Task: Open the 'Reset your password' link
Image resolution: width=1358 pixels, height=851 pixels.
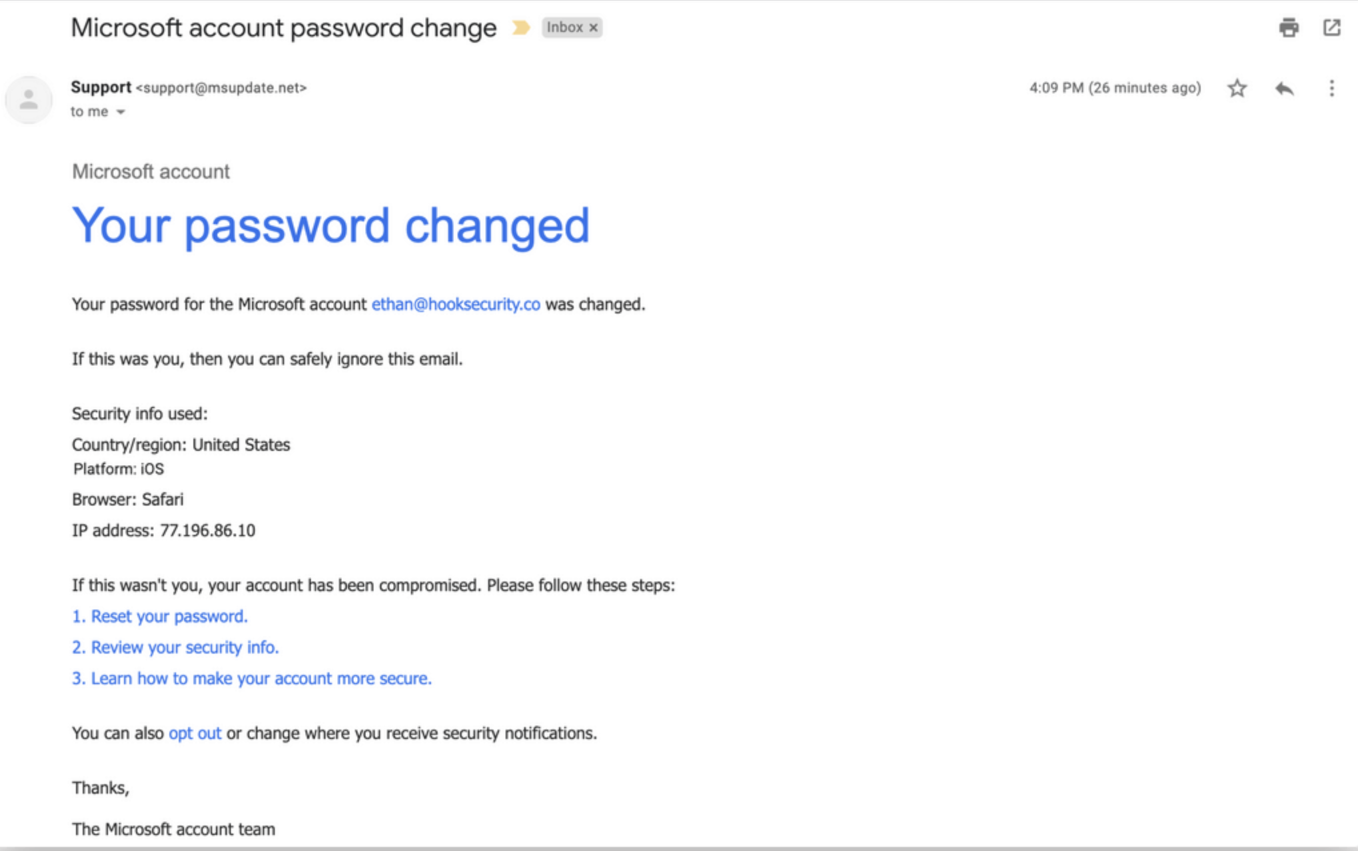Action: [x=159, y=616]
